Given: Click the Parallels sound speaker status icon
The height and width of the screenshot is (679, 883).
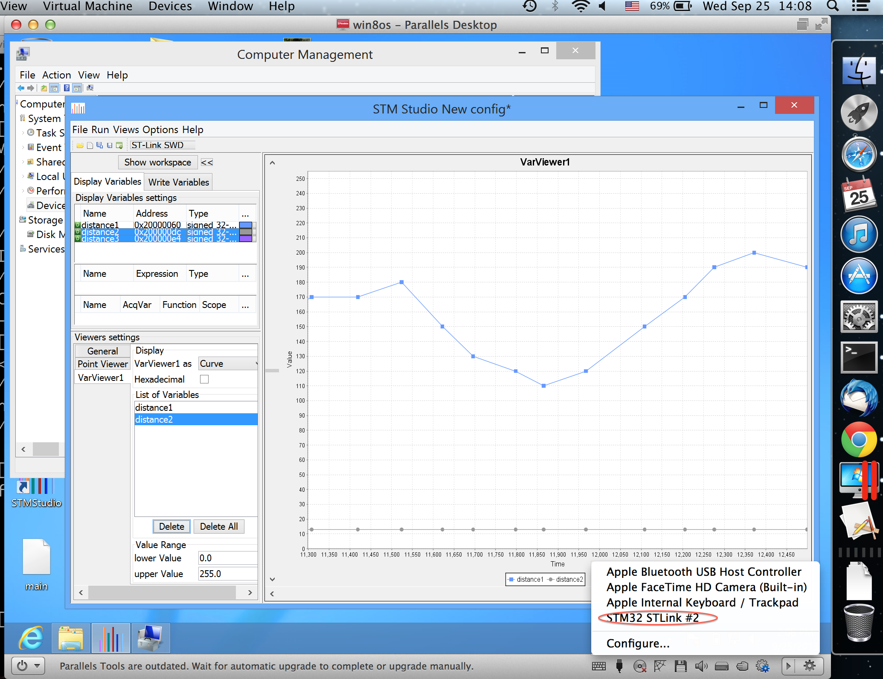Looking at the screenshot, I should point(701,666).
